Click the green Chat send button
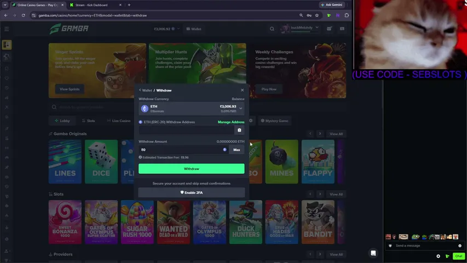This screenshot has height=263, width=467. [459, 256]
